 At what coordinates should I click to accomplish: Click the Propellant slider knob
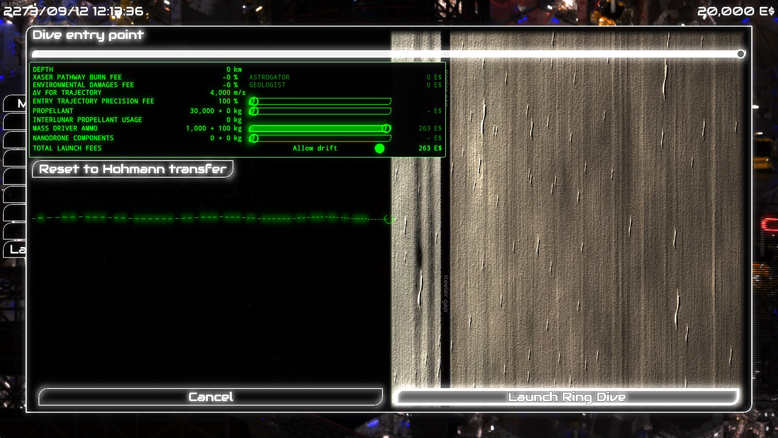tap(254, 111)
